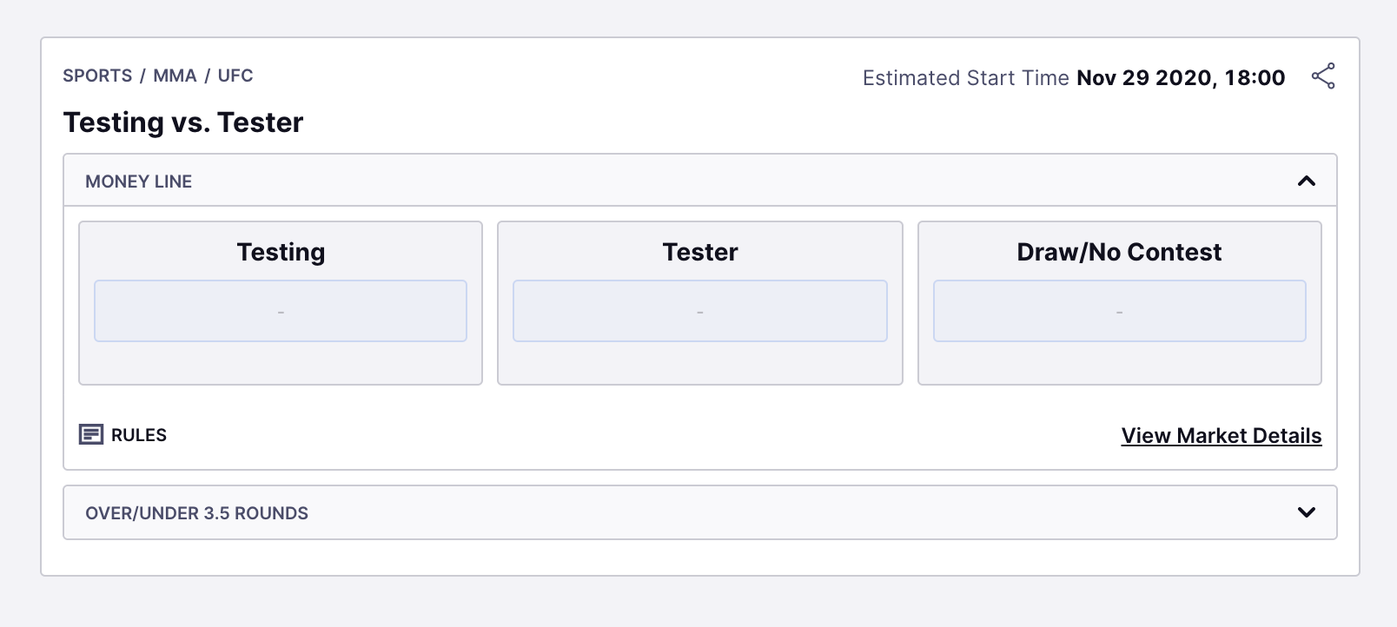
Task: Click the Nov 29 2020, 18:00 start time
Action: [x=1180, y=78]
